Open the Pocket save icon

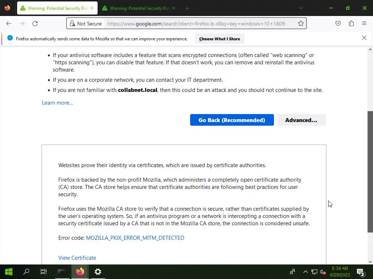point(338,23)
